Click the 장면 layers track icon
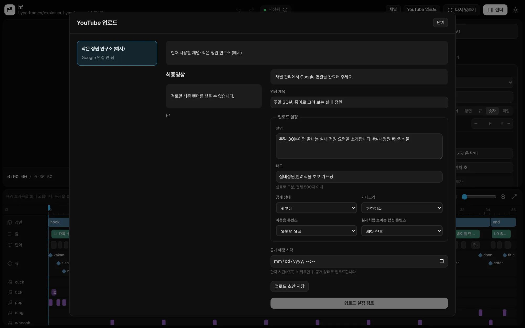This screenshot has height=328, width=525. click(10, 222)
